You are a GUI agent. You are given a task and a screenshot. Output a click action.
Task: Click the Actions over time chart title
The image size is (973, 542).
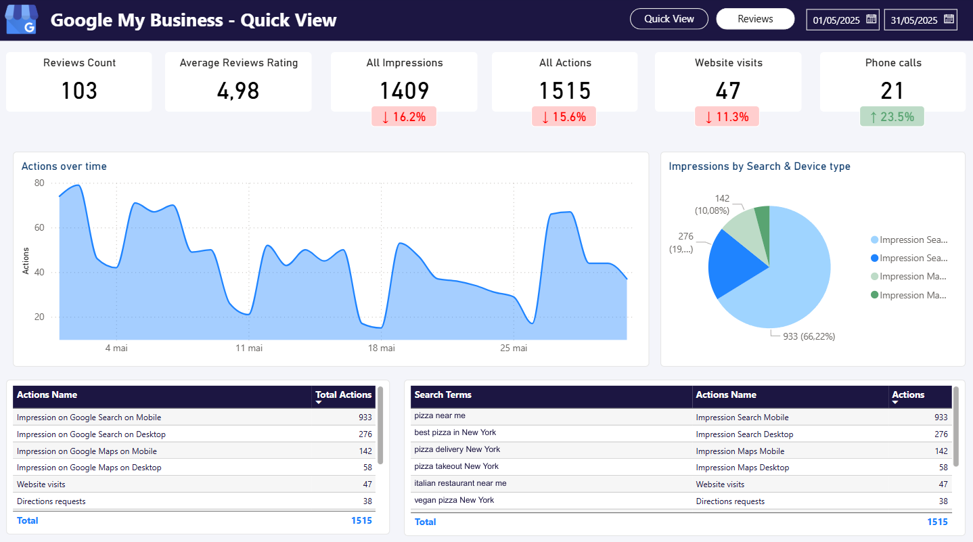tap(64, 166)
